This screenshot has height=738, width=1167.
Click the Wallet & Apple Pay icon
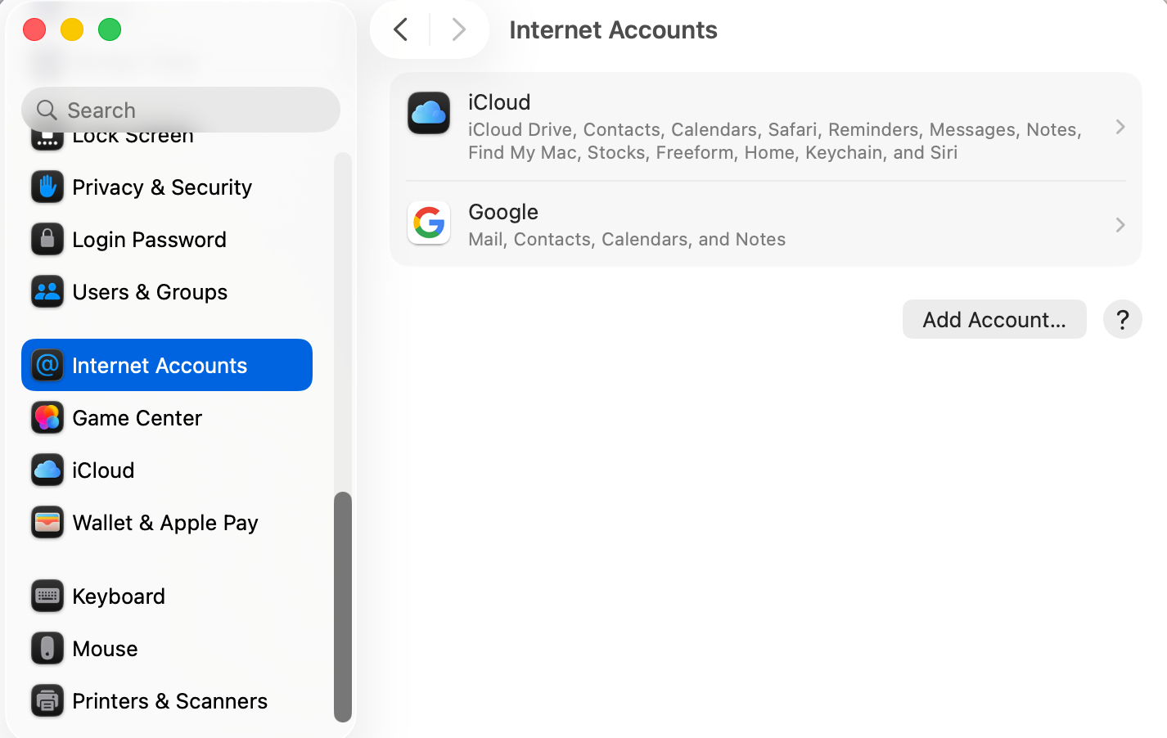coord(47,523)
